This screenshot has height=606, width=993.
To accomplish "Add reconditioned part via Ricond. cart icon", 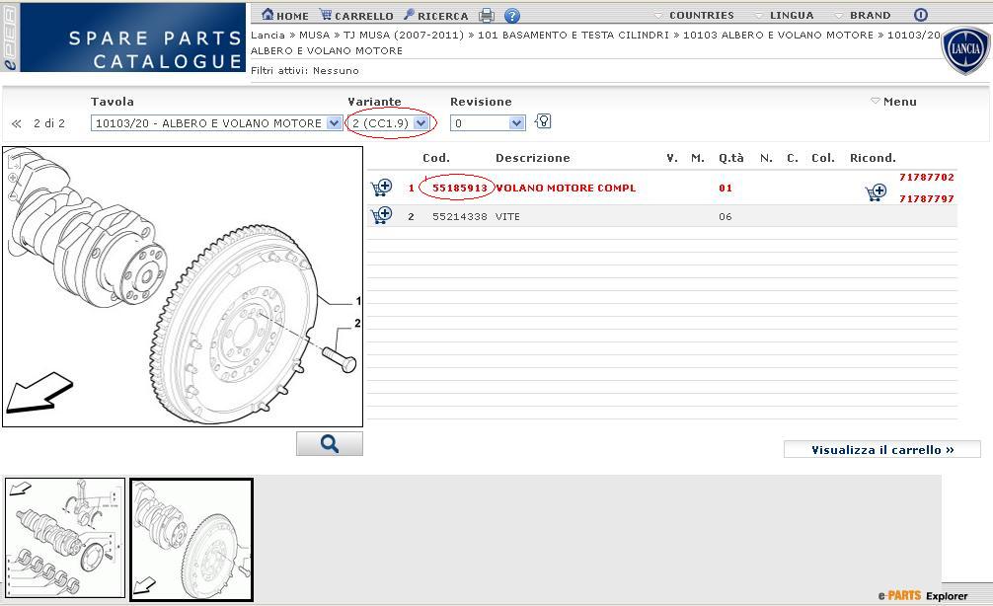I will pyautogui.click(x=876, y=192).
